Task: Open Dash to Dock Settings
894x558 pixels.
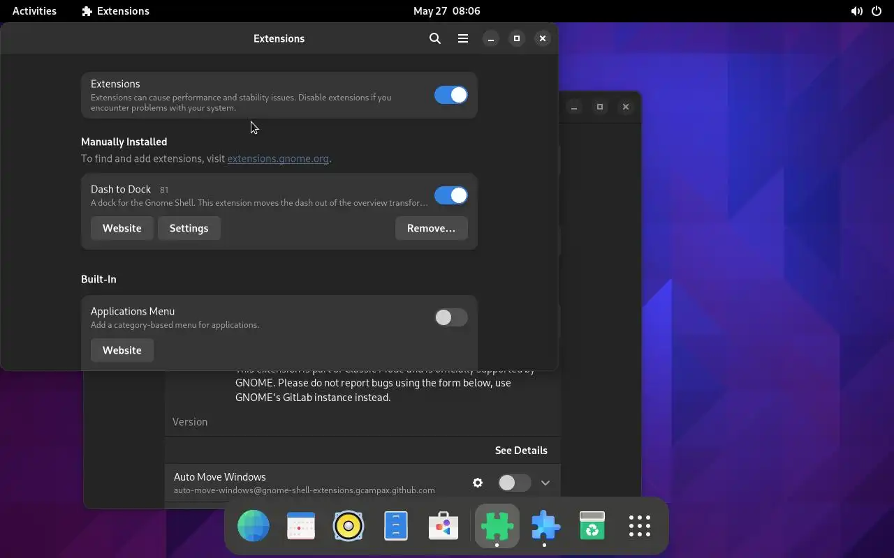Action: click(x=189, y=228)
